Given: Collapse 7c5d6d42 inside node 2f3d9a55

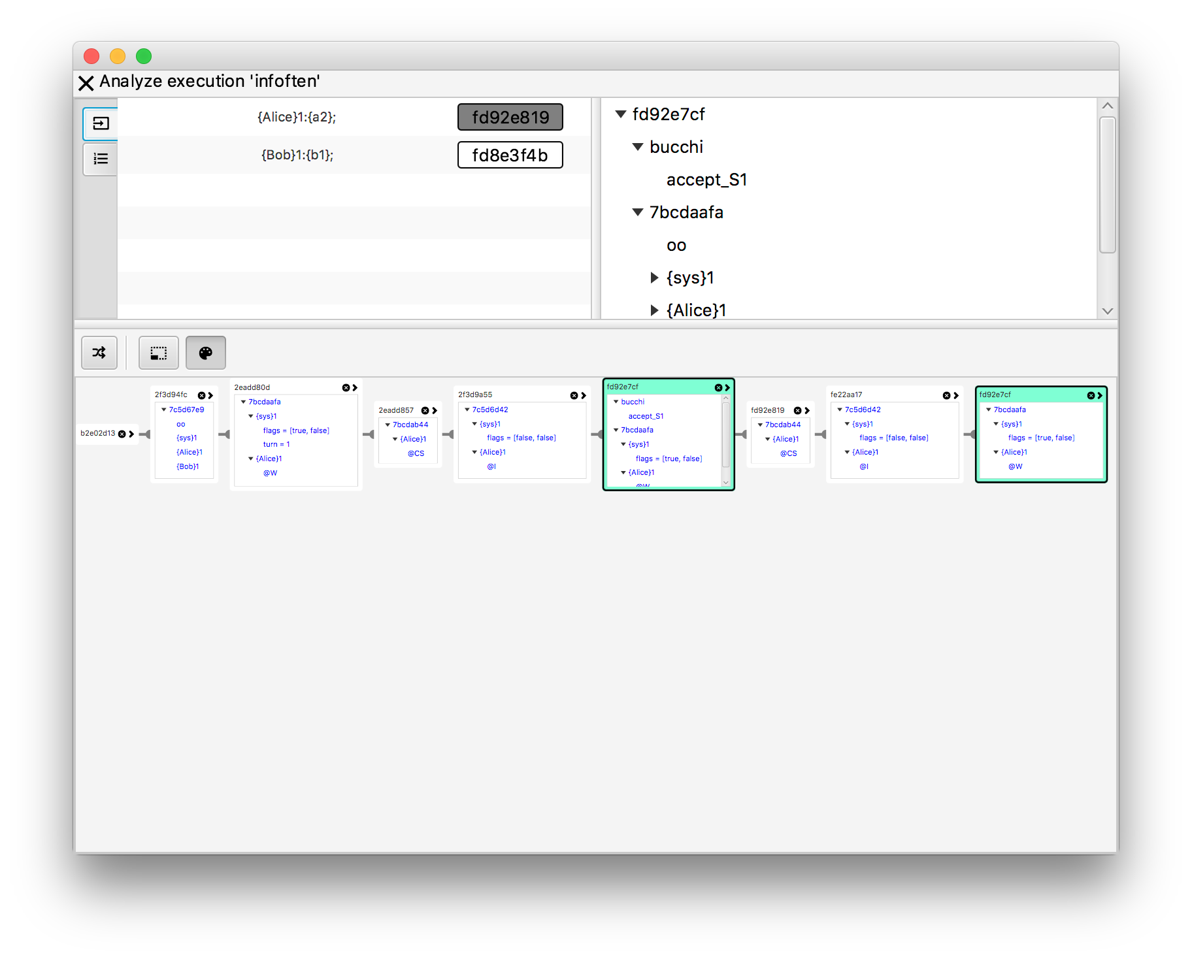Looking at the screenshot, I should 467,410.
